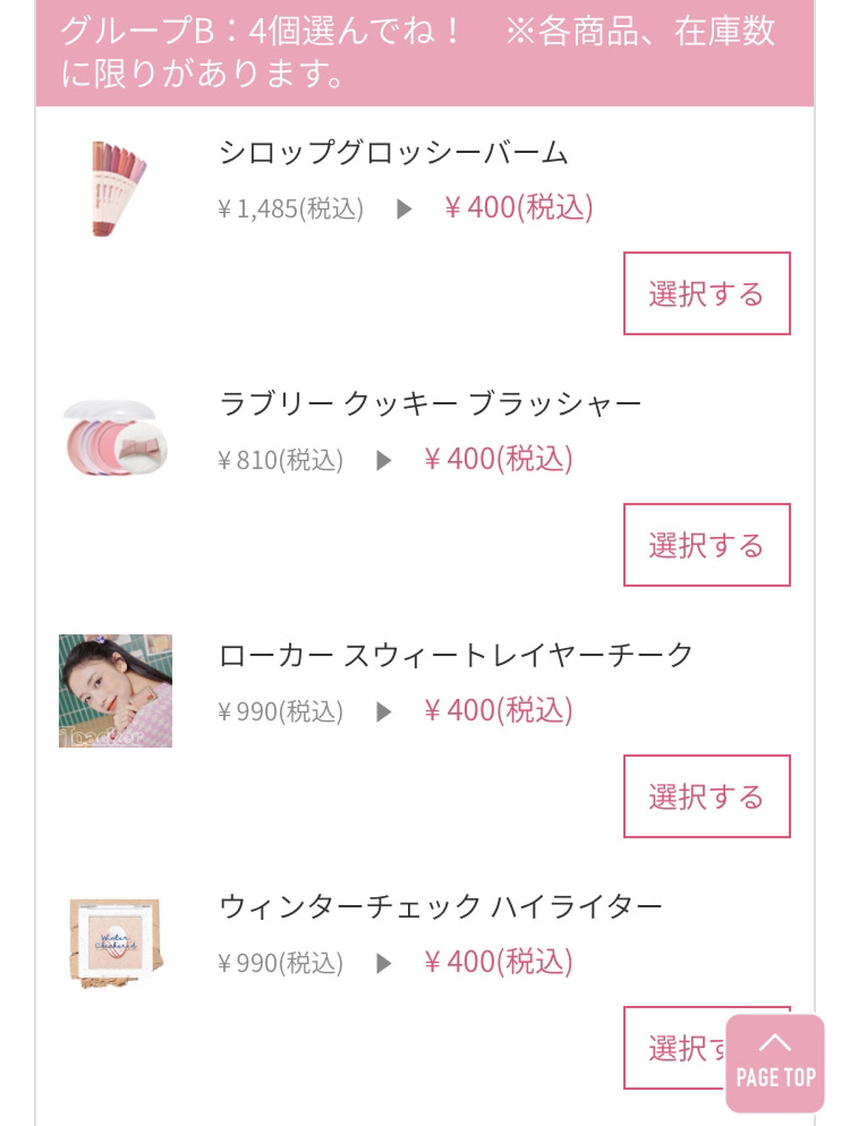Click the arrow next to locker cheek's ¥990

383,712
